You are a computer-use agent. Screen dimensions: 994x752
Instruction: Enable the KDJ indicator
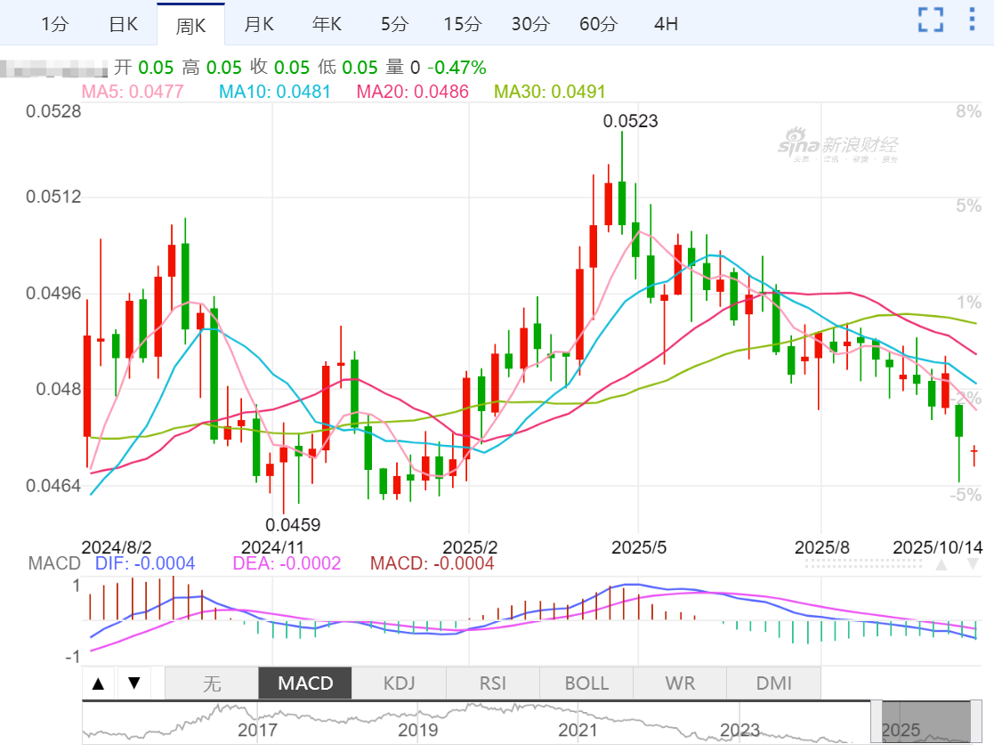[399, 683]
